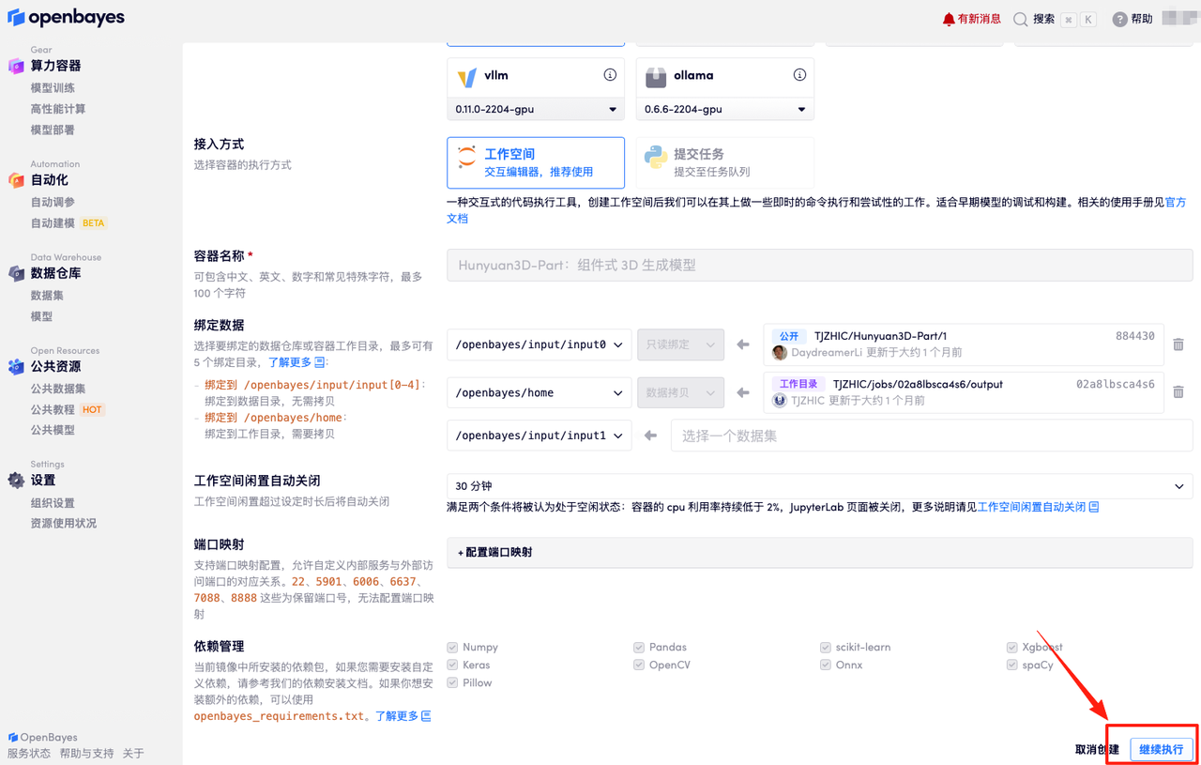Image resolution: width=1201 pixels, height=765 pixels.
Task: Delete the Hunyuan3D-Part/1 binding
Action: pos(1178,344)
